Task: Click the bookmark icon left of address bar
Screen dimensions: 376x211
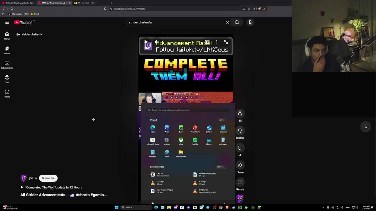Action: click(105, 9)
